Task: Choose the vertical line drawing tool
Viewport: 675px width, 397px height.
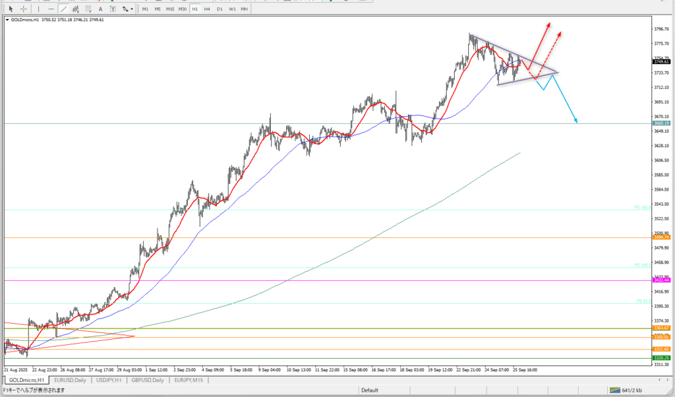Action: pyautogui.click(x=38, y=9)
